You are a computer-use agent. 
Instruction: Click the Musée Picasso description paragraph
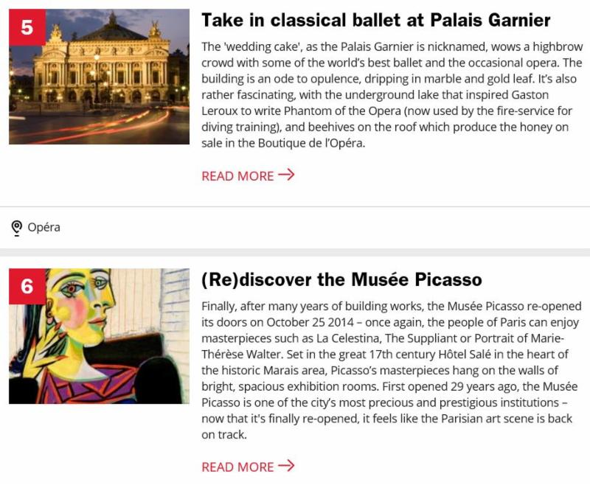pos(392,370)
